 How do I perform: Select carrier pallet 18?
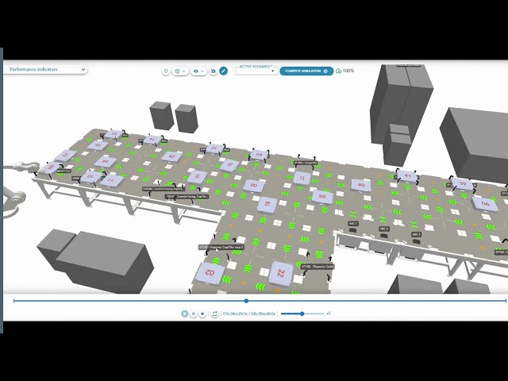[x=267, y=204]
